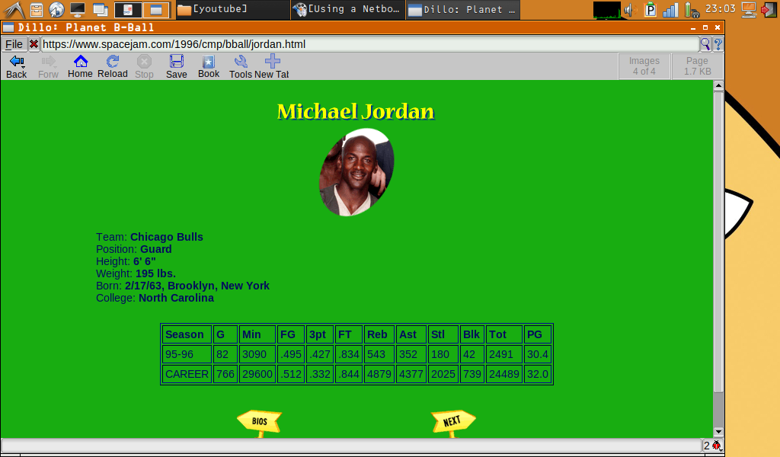Screen dimensions: 780x457
Task: Save the page with Save icon
Action: click(176, 66)
